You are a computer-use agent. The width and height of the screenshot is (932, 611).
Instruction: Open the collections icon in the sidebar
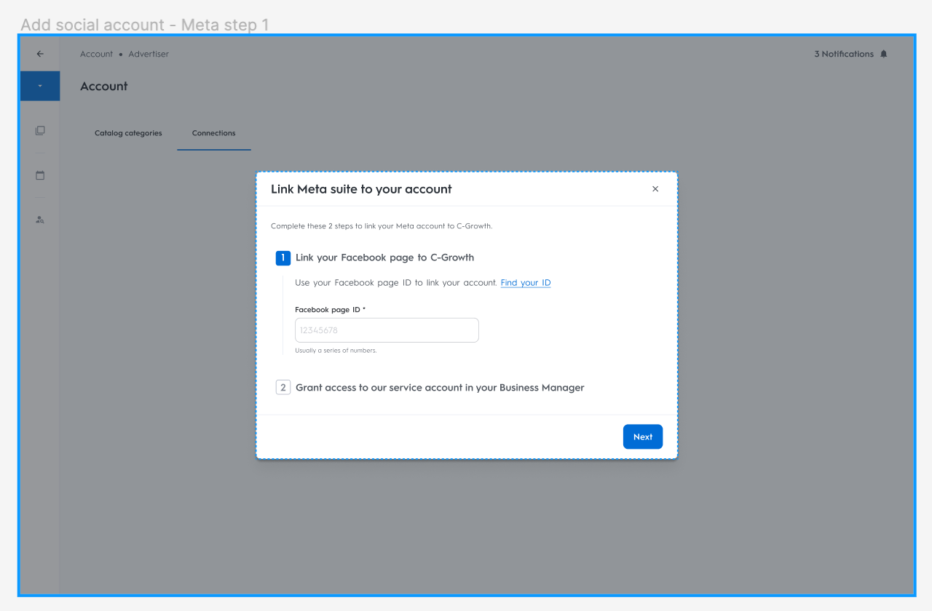(40, 131)
